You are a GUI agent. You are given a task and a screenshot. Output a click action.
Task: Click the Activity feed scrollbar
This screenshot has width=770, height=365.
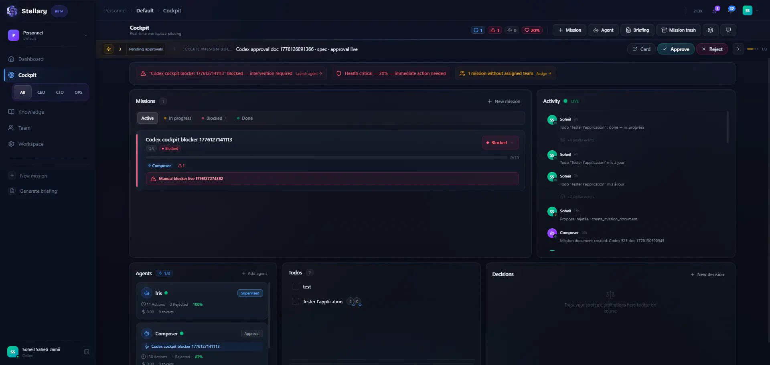(x=727, y=127)
